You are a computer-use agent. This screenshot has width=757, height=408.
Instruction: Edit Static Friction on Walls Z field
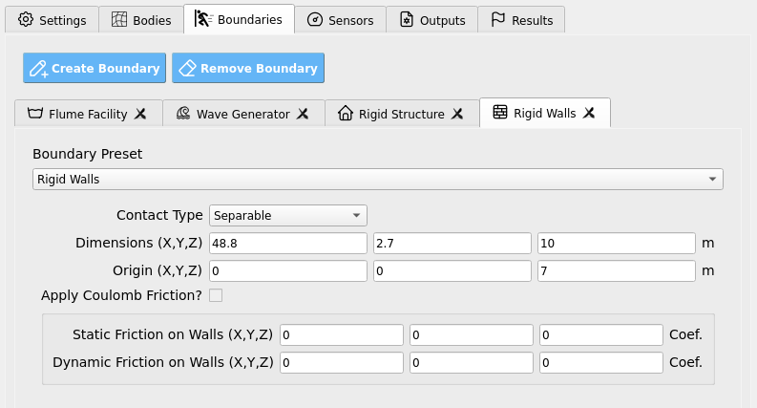tap(601, 335)
